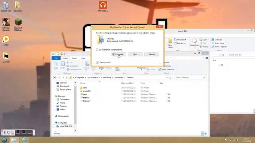
Task: Sort files by the Name column header
Action: (82, 83)
